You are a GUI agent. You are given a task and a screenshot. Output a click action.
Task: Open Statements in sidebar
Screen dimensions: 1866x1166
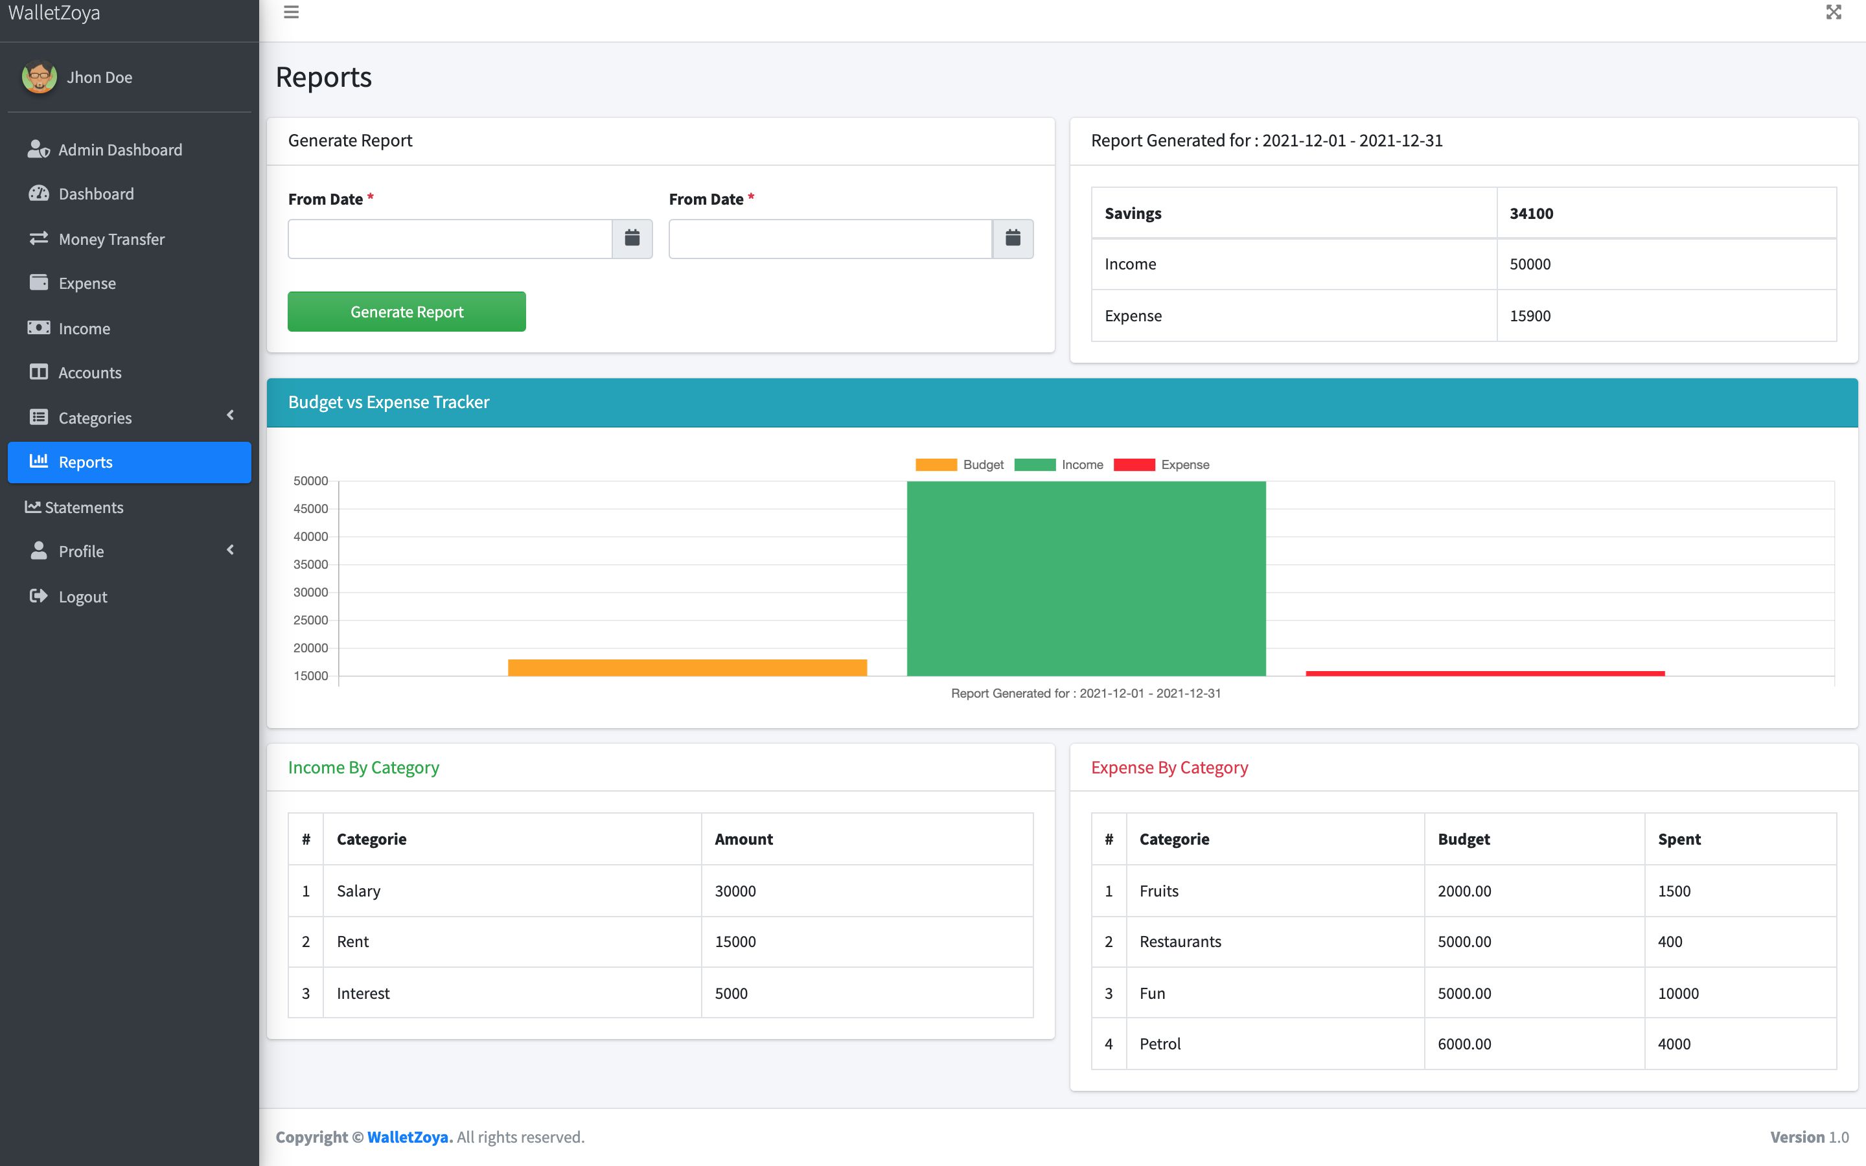pos(130,507)
